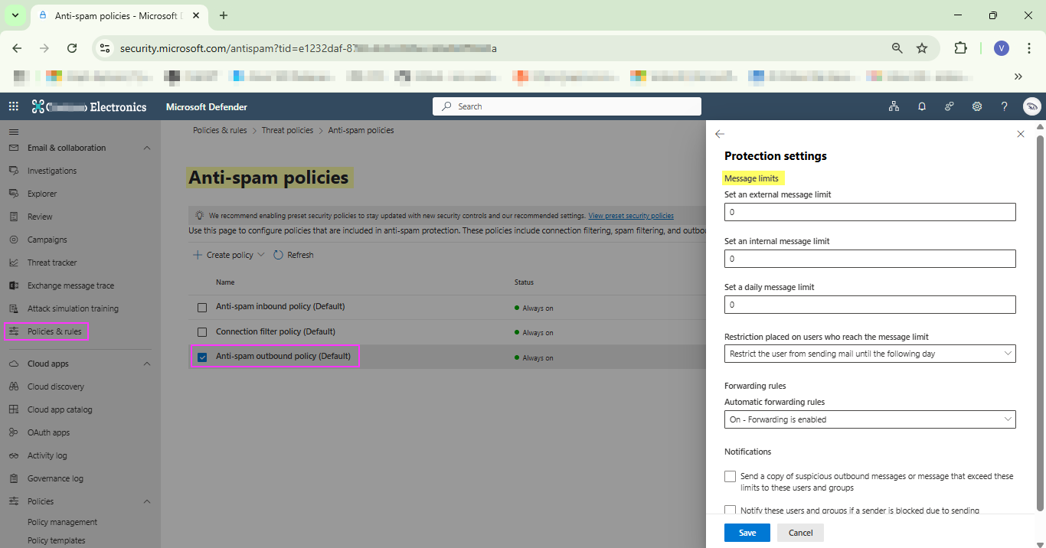
Task: Collapse Email & collaboration section
Action: point(147,148)
